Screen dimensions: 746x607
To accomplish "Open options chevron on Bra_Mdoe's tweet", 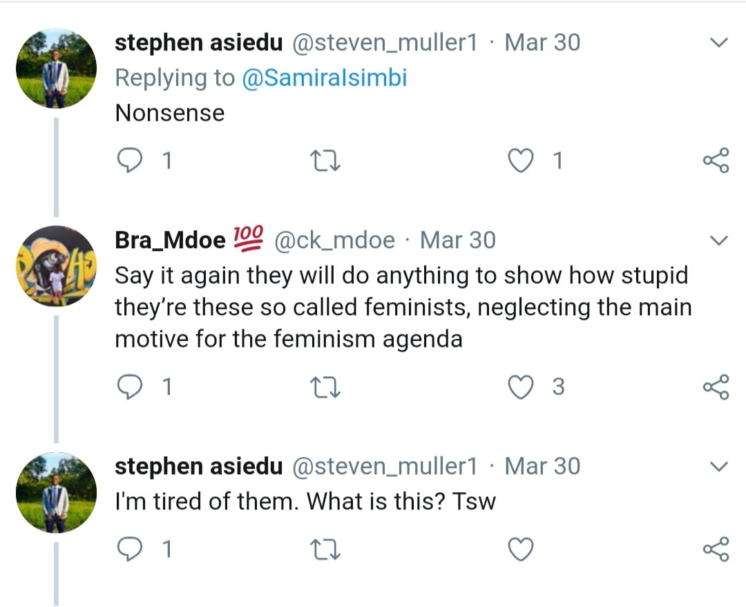I will pos(719,241).
